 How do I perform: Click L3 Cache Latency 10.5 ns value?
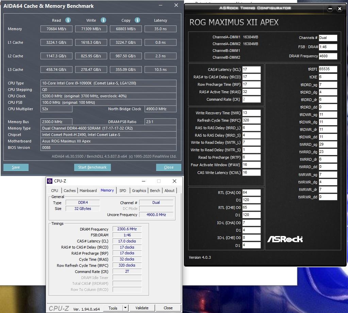pyautogui.click(x=161, y=70)
